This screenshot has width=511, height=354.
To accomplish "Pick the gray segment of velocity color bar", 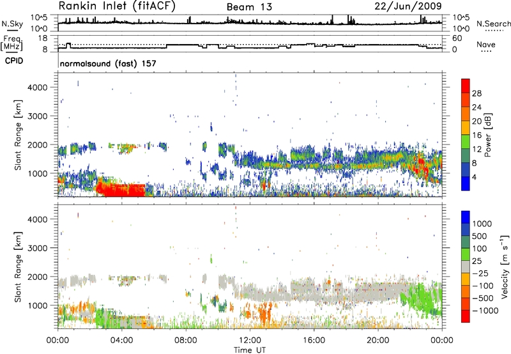I will tap(466, 266).
